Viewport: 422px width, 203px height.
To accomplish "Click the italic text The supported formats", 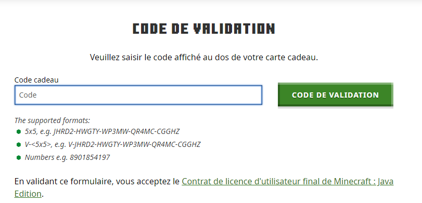I will (x=52, y=120).
